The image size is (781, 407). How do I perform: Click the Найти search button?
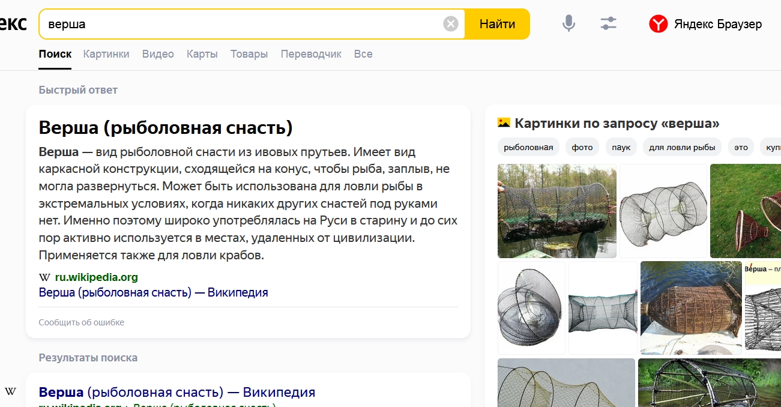pos(497,24)
